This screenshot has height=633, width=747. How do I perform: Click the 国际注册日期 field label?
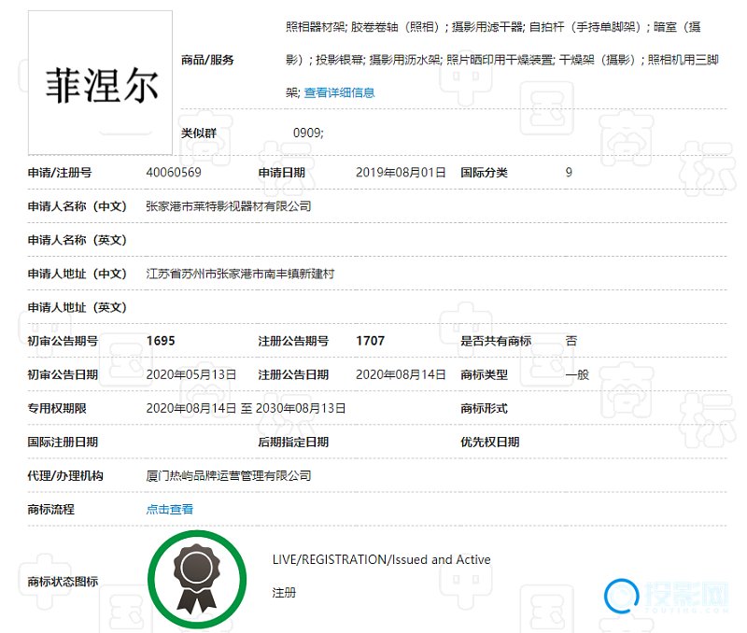63,442
